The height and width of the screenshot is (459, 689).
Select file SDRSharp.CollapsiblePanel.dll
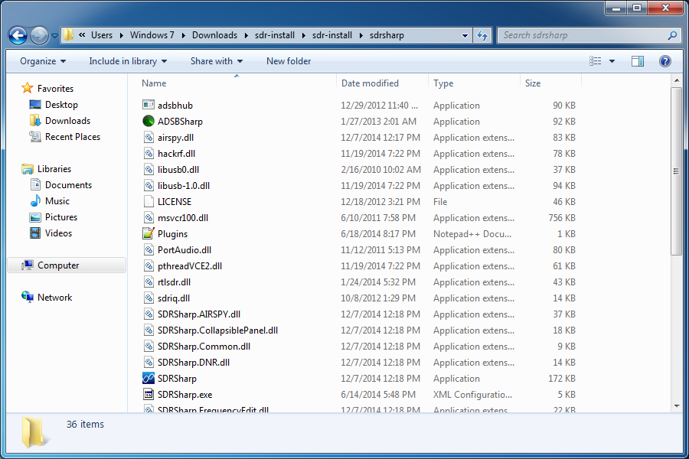[217, 330]
